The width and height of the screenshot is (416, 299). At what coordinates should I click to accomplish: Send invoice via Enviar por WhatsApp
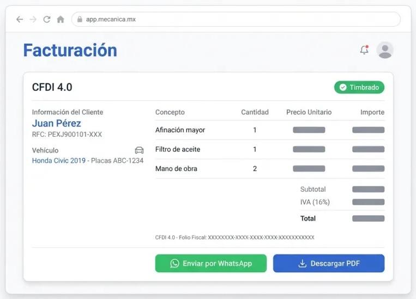click(x=211, y=263)
